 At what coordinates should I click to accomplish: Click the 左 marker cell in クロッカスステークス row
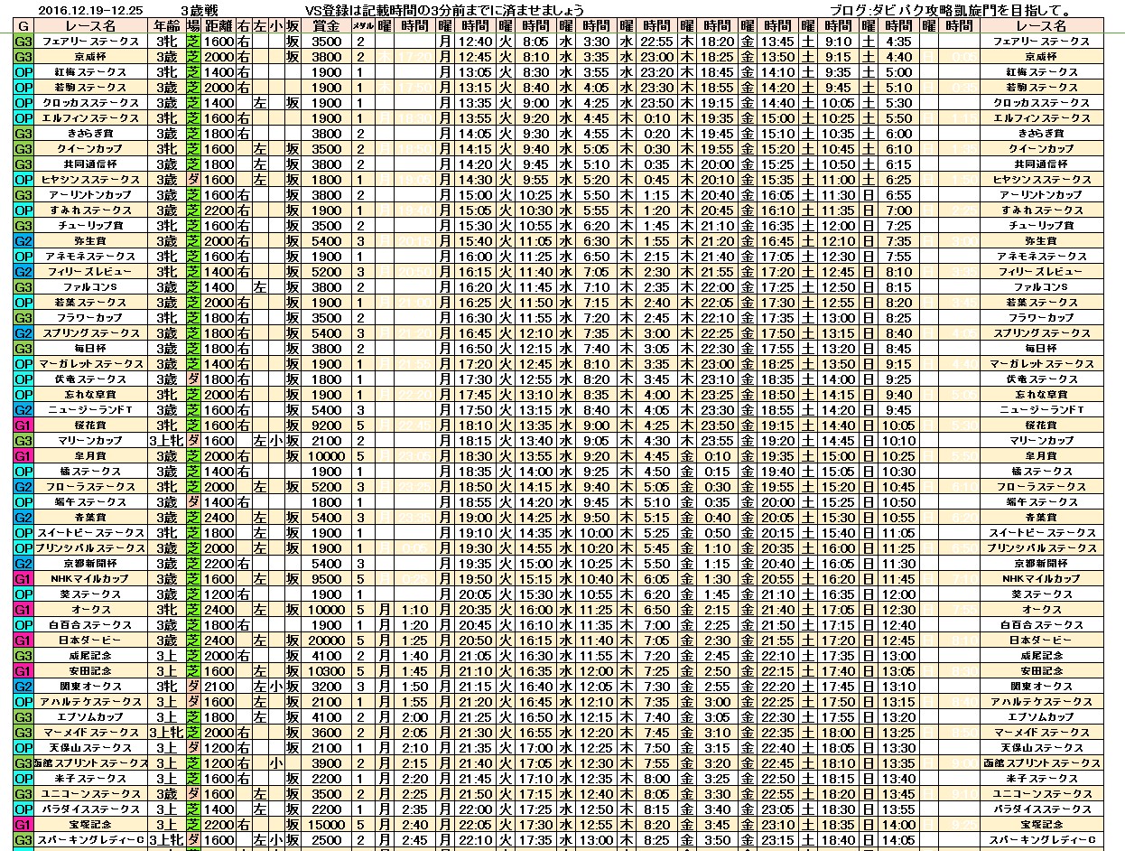[260, 103]
